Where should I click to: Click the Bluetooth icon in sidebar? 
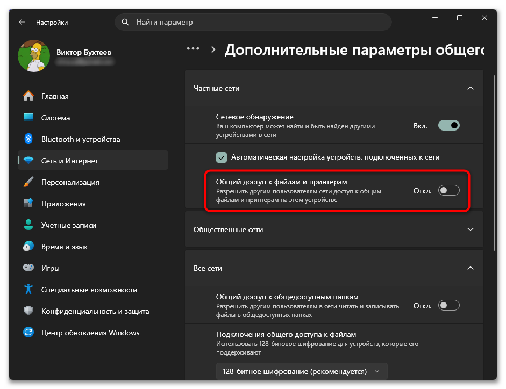[28, 139]
